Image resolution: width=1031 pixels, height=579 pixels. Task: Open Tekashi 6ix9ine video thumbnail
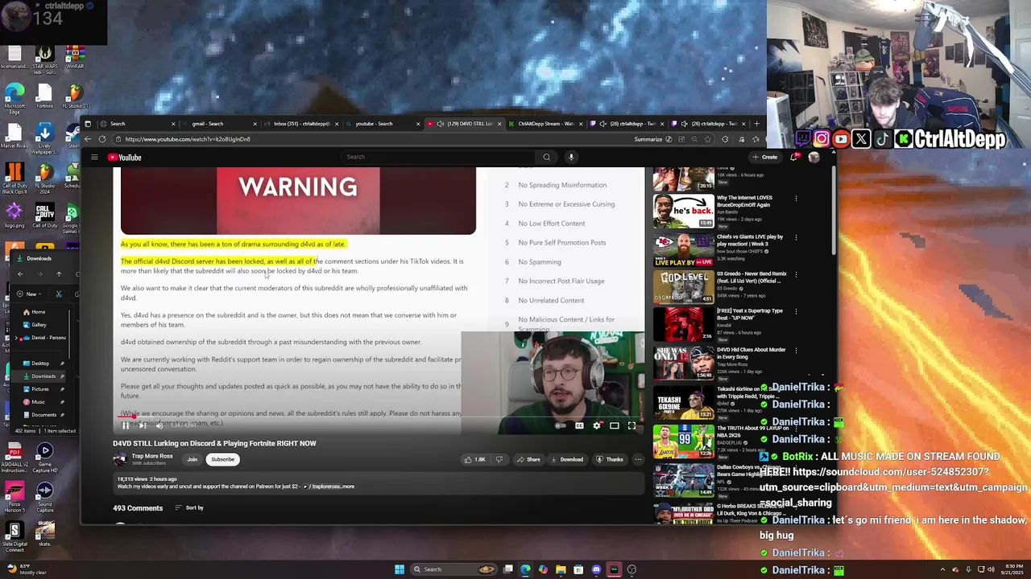[x=683, y=401]
